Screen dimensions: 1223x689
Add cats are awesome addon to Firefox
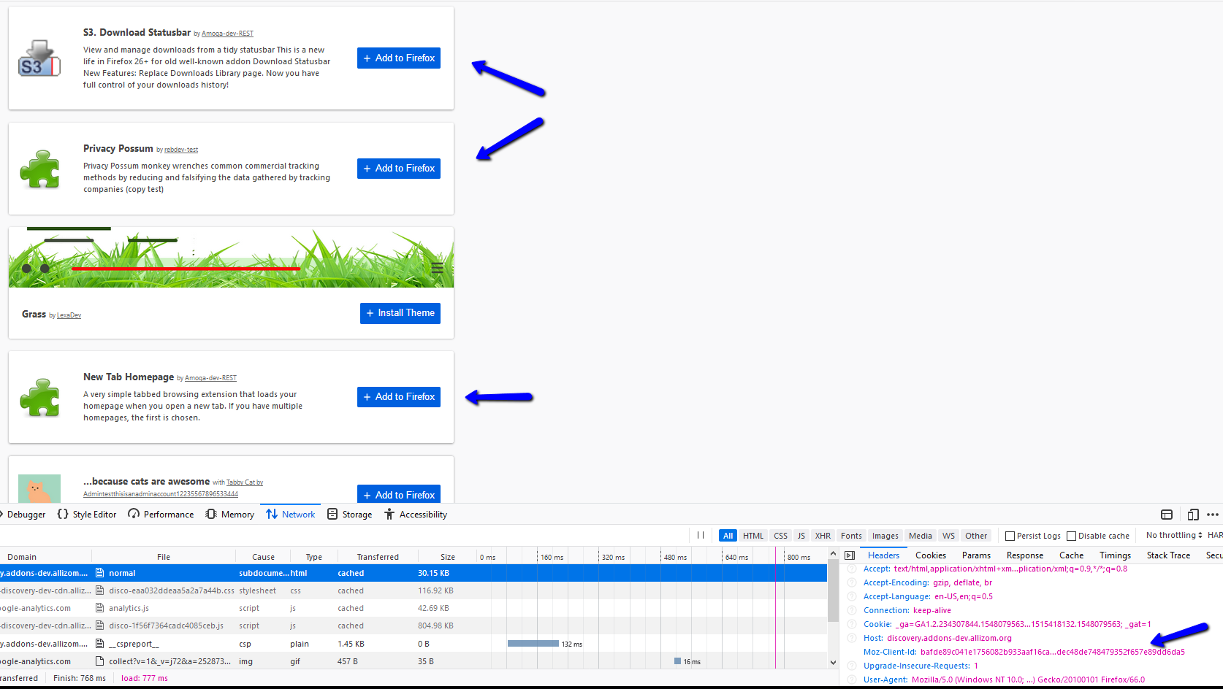click(x=399, y=494)
